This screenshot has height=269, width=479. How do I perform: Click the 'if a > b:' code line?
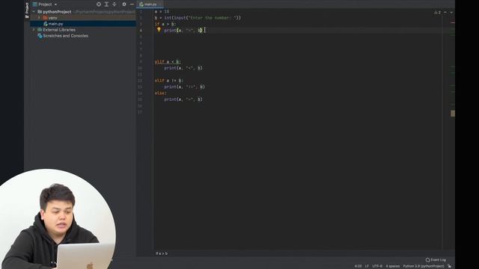pyautogui.click(x=165, y=24)
